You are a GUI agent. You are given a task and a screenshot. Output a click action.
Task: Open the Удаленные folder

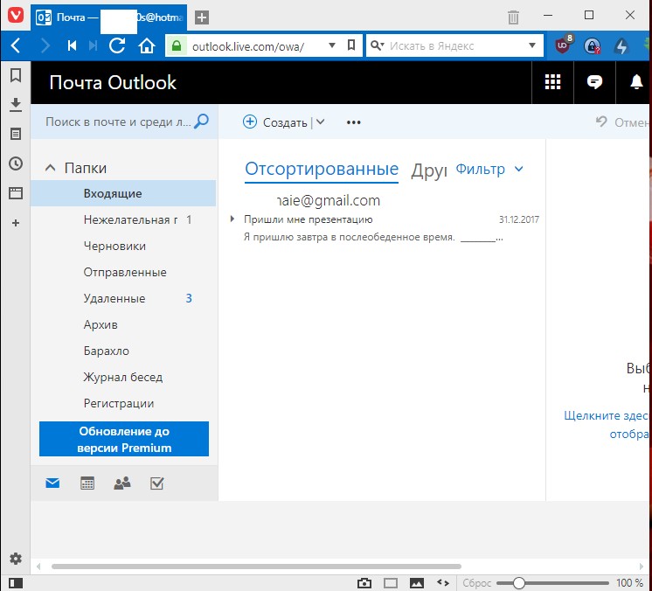point(123,298)
